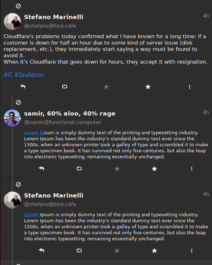Reply to Stefano's Cloudflare post
The height and width of the screenshot is (265, 212).
(x=23, y=87)
